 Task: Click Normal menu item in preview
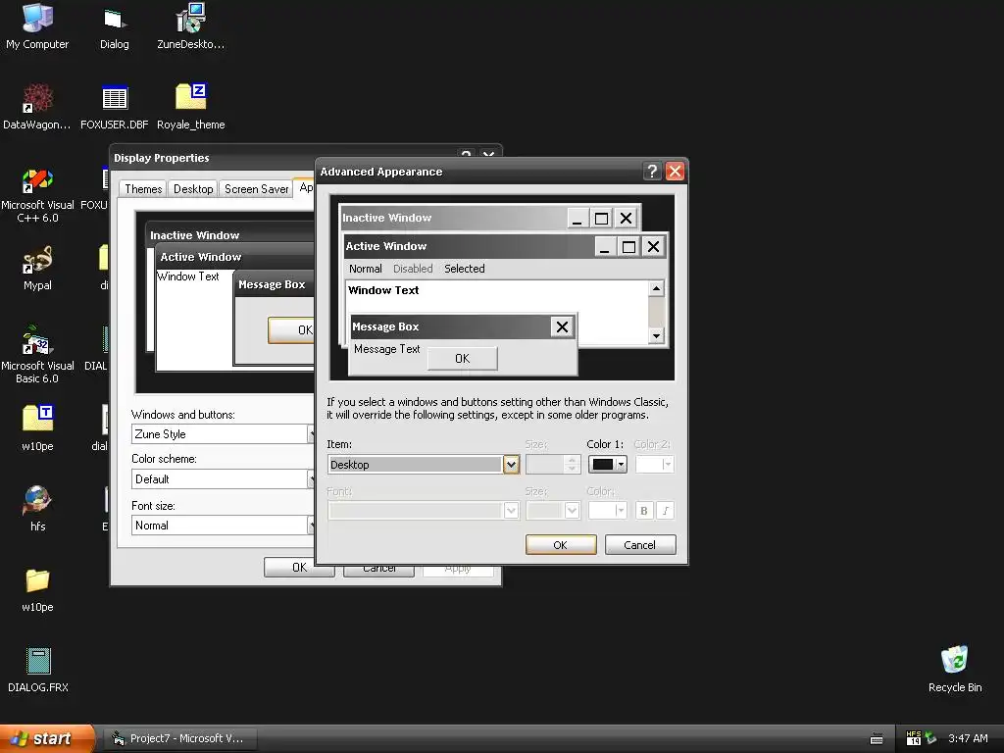365,269
